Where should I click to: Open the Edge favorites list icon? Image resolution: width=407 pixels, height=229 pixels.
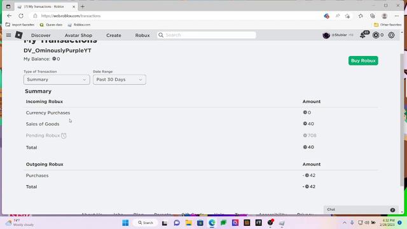tap(361, 16)
